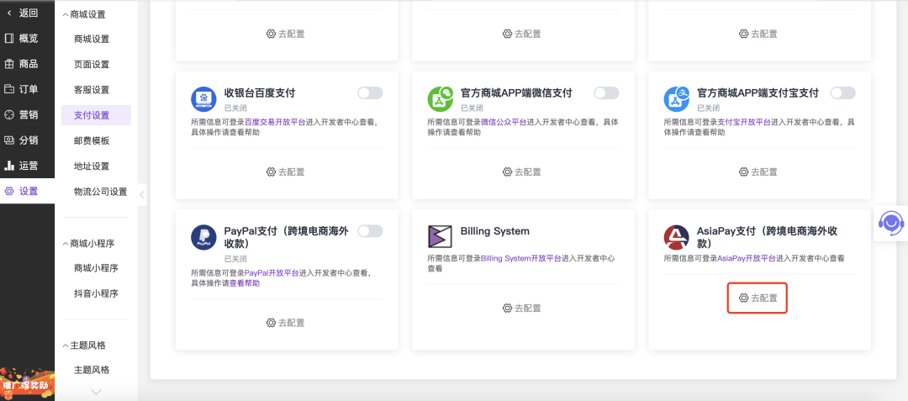Collapse the 商城小程序 section
This screenshot has height=401, width=908.
(91, 243)
